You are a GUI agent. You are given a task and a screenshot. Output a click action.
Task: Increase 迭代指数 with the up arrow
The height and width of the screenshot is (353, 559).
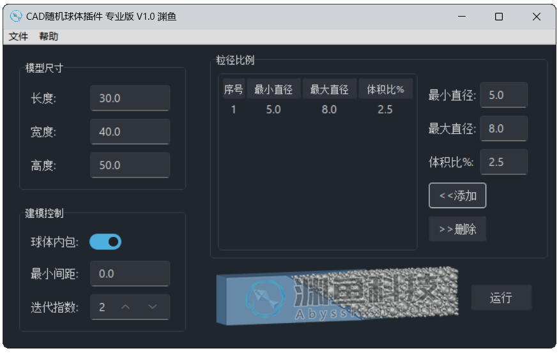point(125,307)
